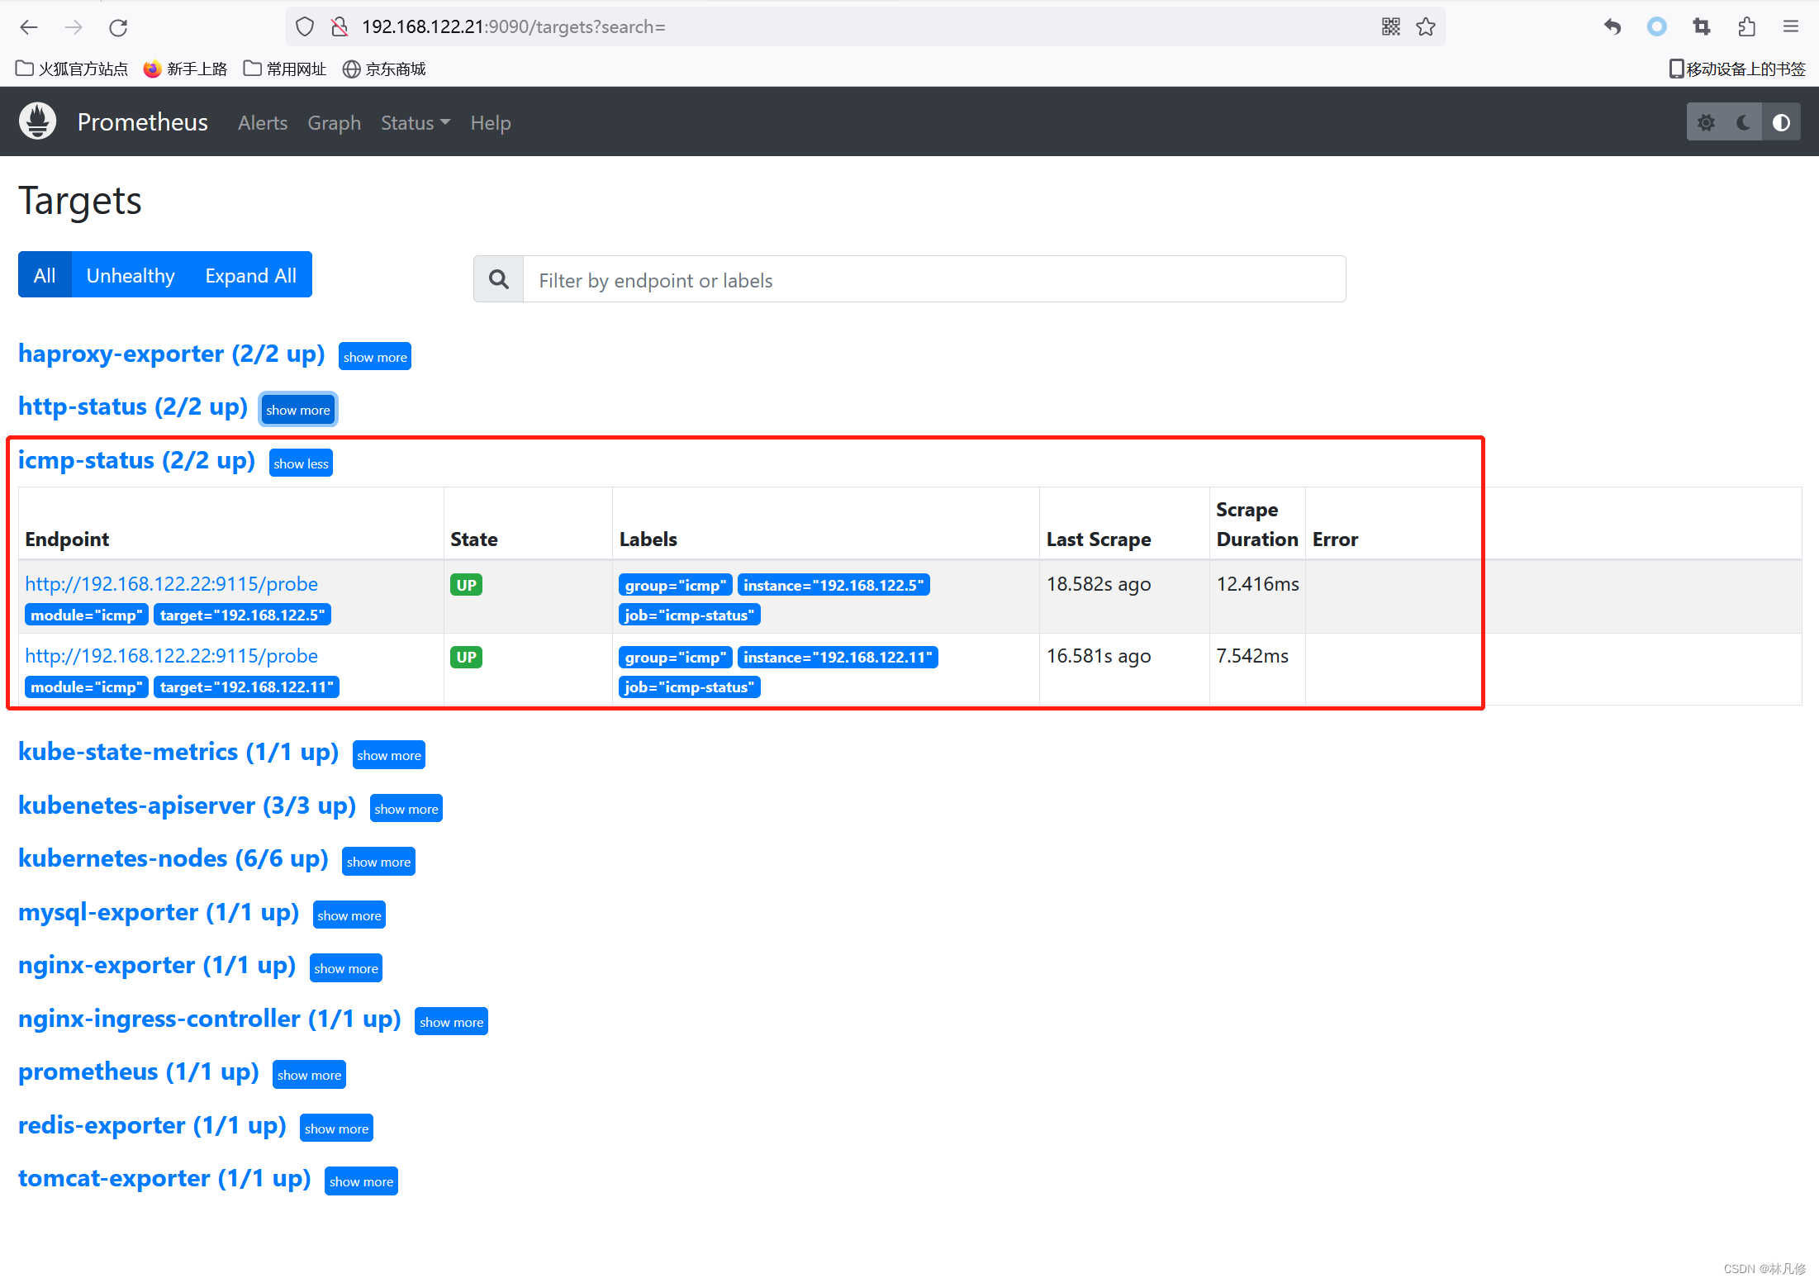Click the tomcat-exporter (1/1 up) heading
1819x1283 pixels.
coord(164,1178)
